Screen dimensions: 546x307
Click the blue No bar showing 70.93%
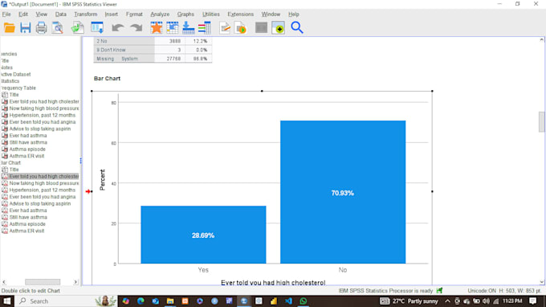343,192
